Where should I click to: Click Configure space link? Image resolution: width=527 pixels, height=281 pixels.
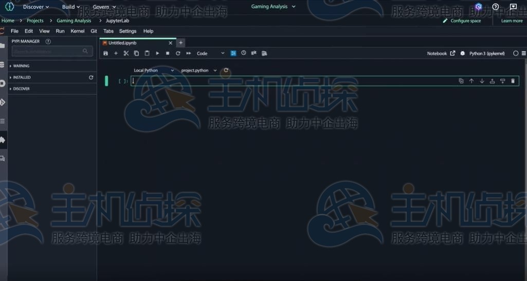click(x=462, y=21)
